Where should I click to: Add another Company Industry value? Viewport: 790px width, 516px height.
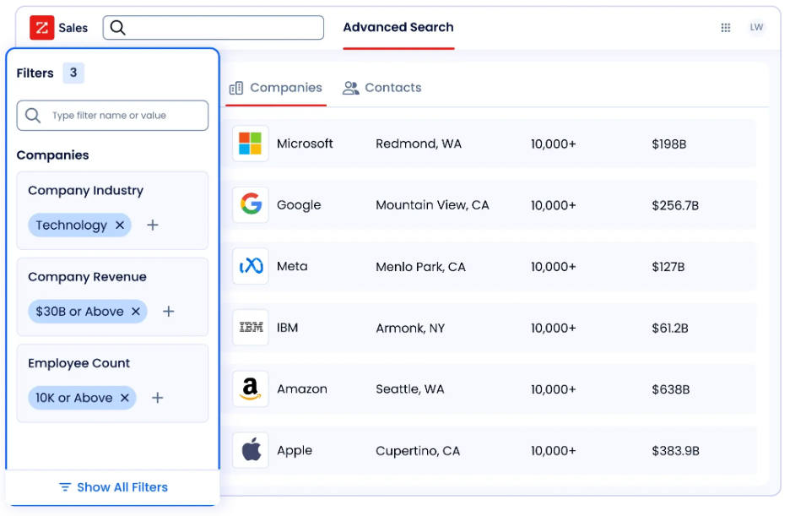pos(153,225)
